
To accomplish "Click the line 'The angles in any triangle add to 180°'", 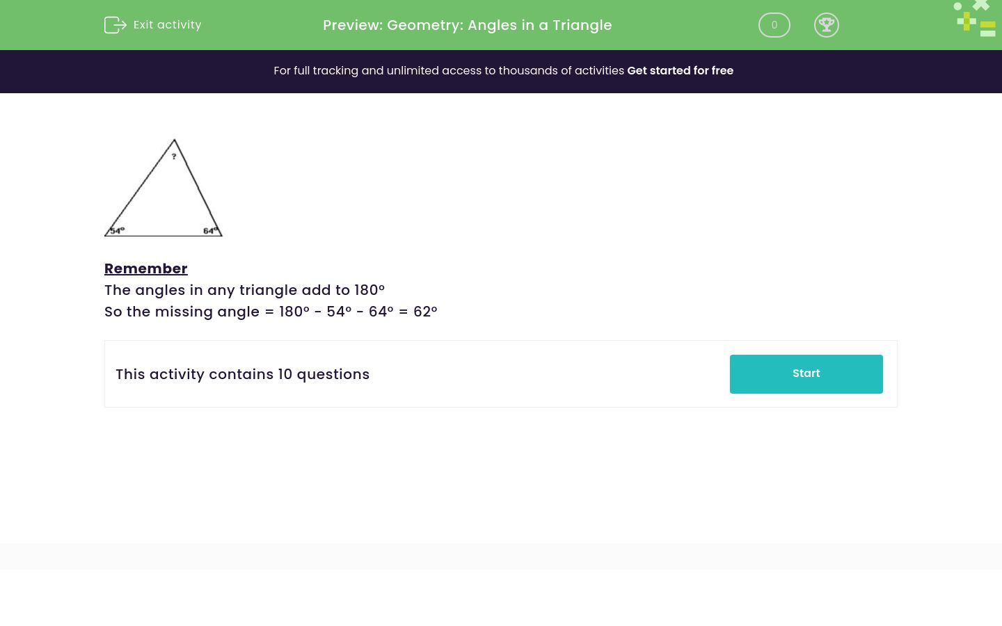I will click(244, 290).
